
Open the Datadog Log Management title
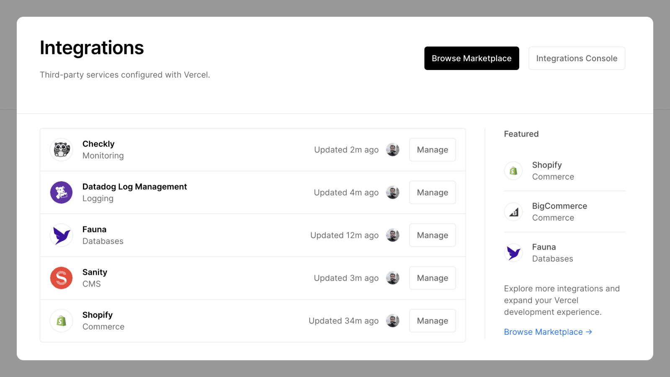(x=134, y=187)
